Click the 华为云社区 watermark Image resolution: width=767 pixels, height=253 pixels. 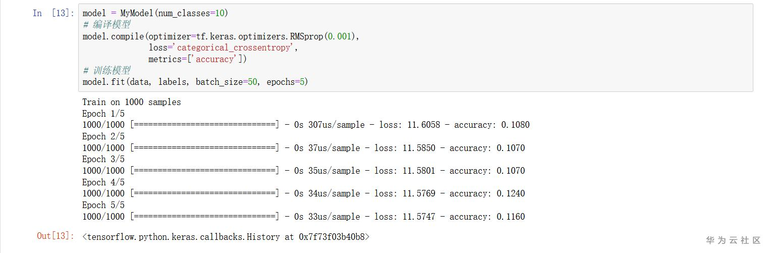(733, 240)
